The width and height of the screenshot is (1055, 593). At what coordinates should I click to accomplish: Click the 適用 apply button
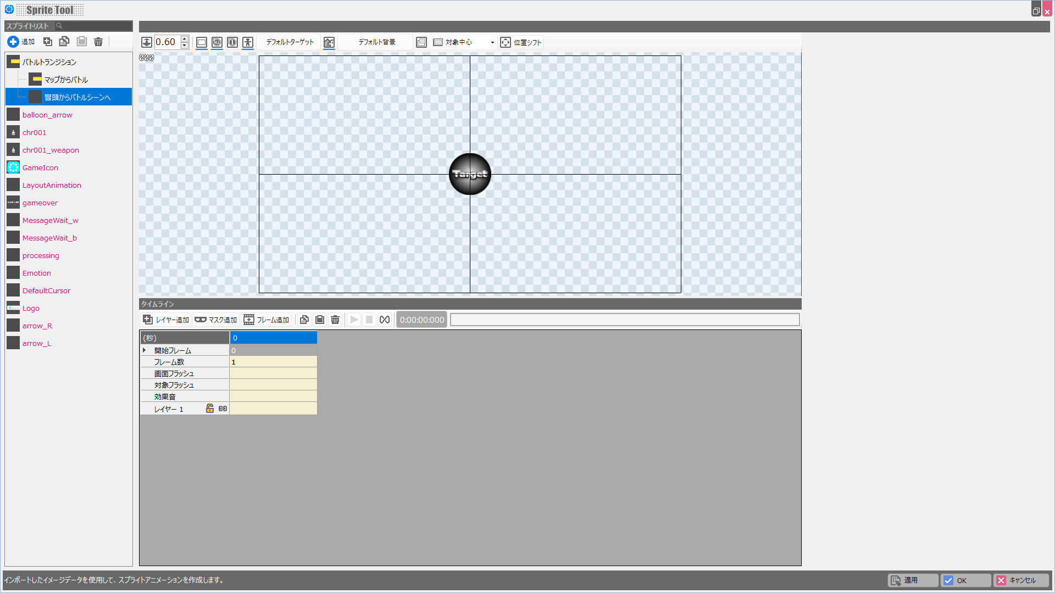click(913, 580)
